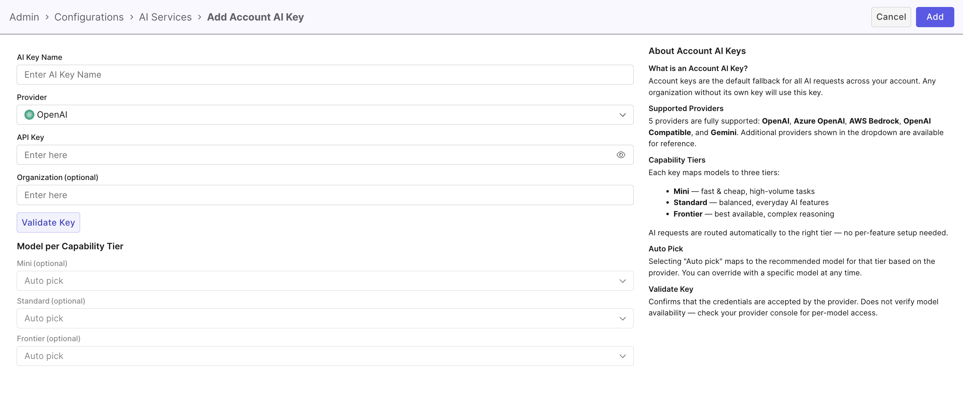963x399 pixels.
Task: Click the chevron between Admin and Configurations
Action: pos(47,17)
